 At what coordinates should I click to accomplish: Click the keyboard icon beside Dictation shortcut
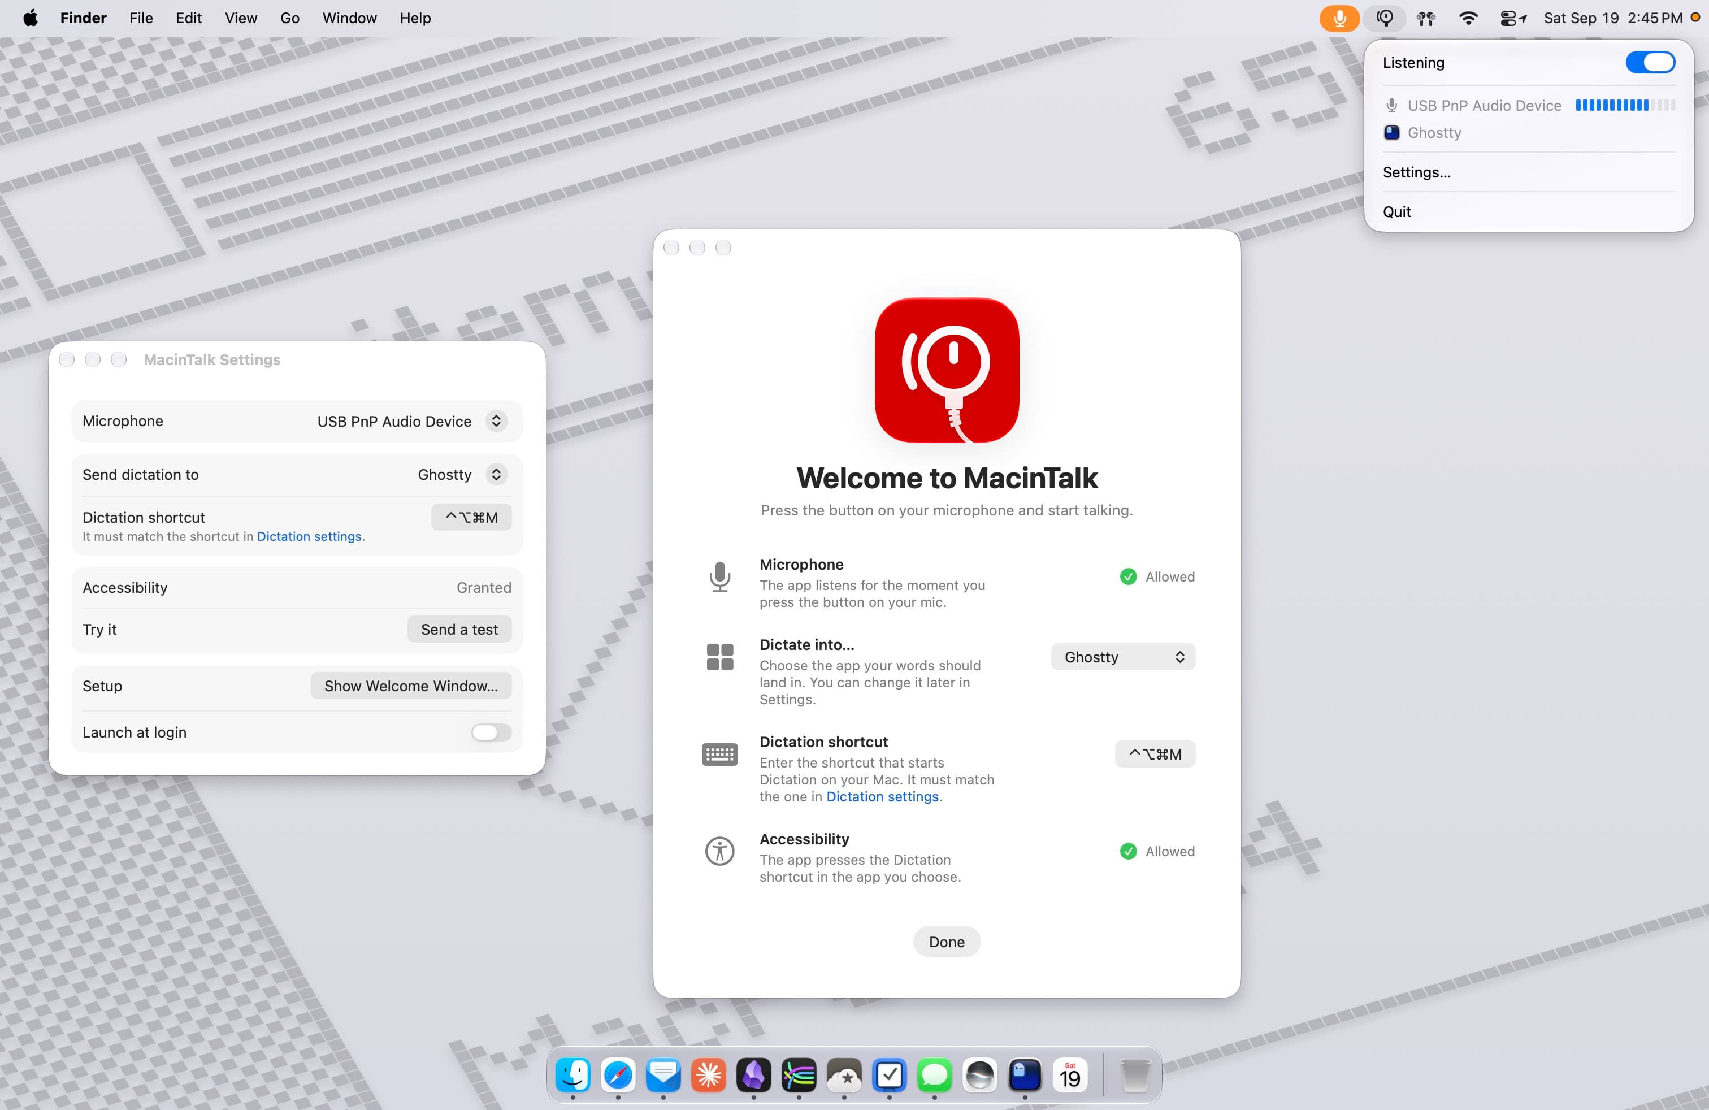coord(719,755)
